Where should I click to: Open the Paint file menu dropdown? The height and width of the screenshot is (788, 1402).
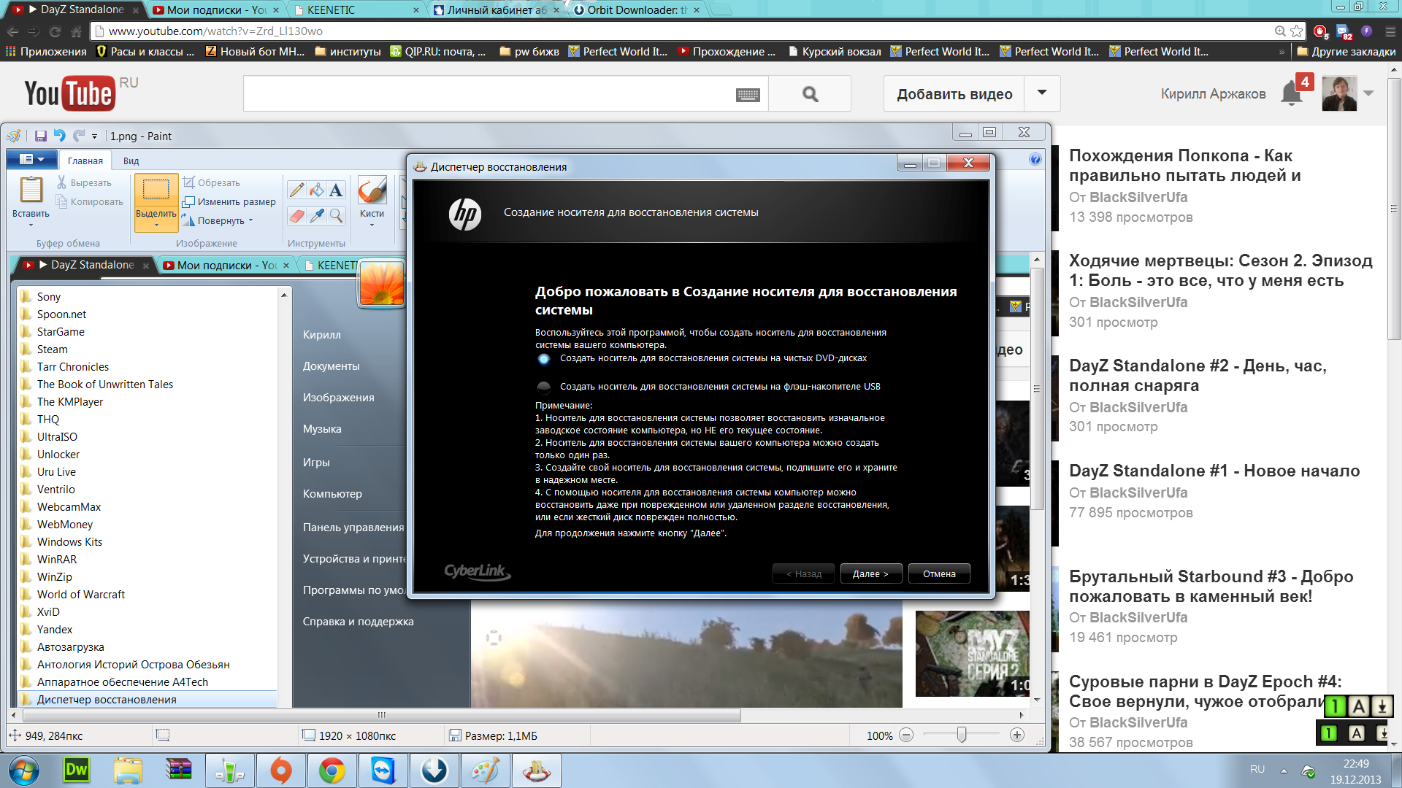point(31,160)
